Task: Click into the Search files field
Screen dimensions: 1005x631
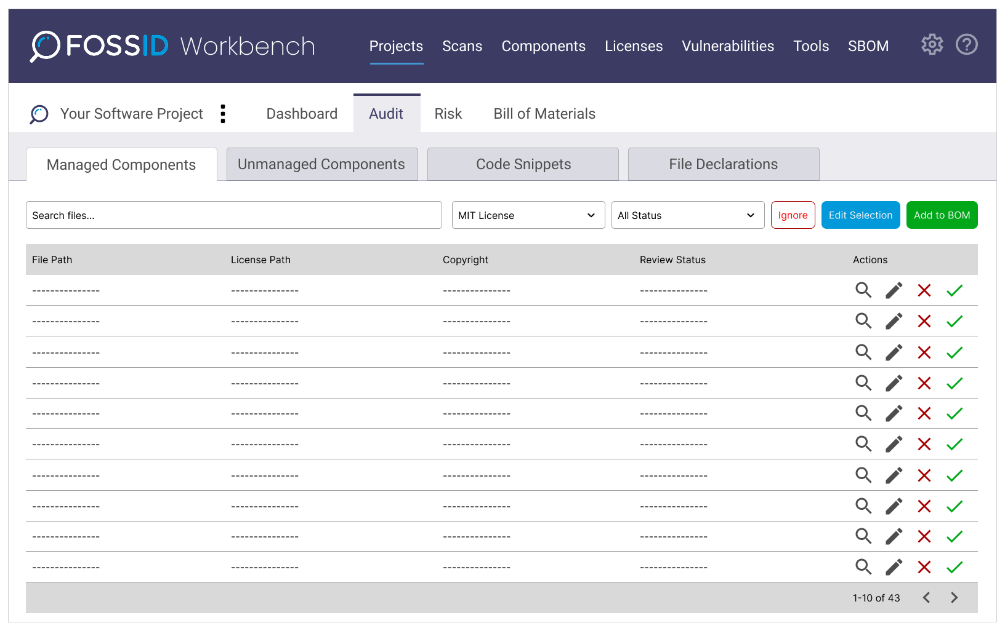Action: click(234, 215)
